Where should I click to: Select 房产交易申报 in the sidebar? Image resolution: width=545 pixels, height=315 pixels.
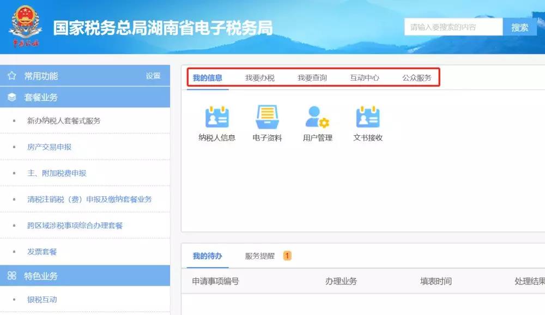49,147
